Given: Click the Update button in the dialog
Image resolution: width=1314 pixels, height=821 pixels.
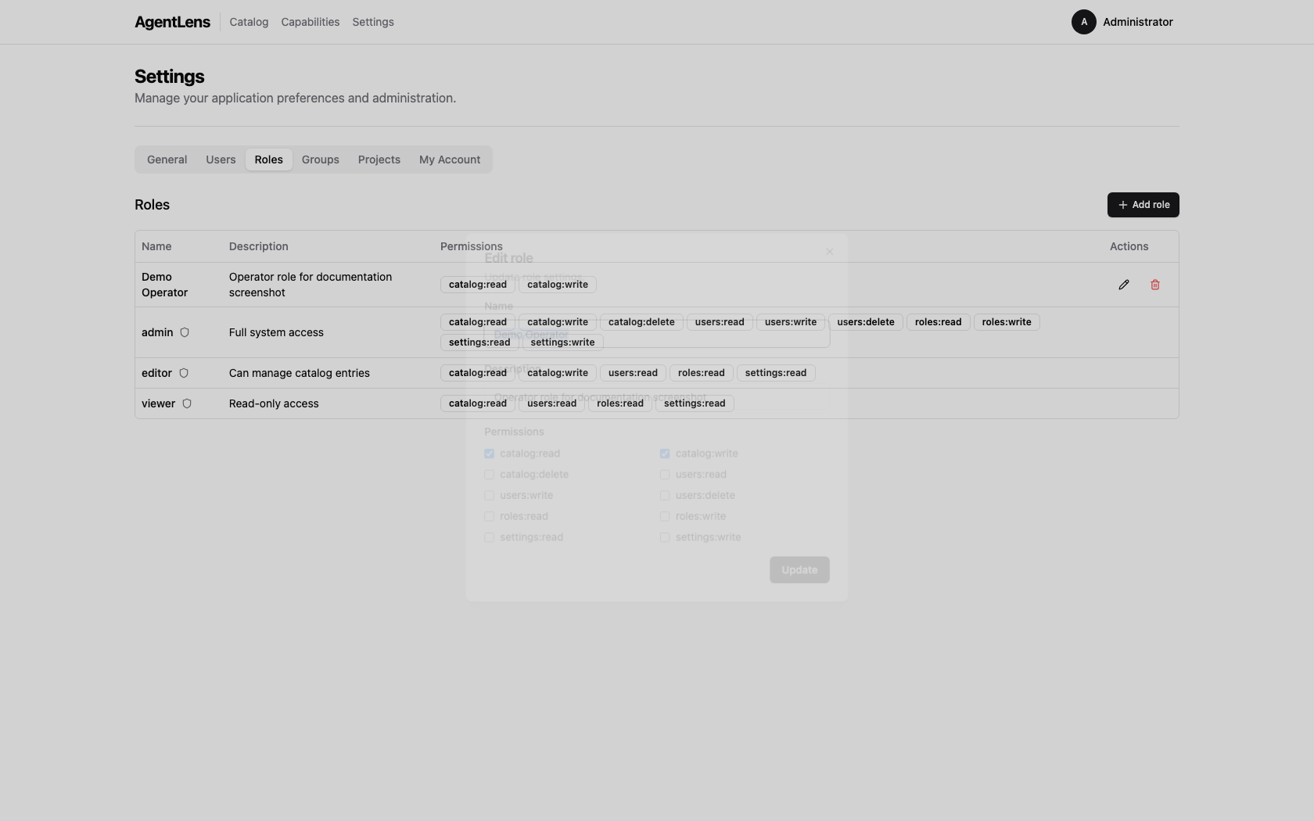Looking at the screenshot, I should pos(799,569).
